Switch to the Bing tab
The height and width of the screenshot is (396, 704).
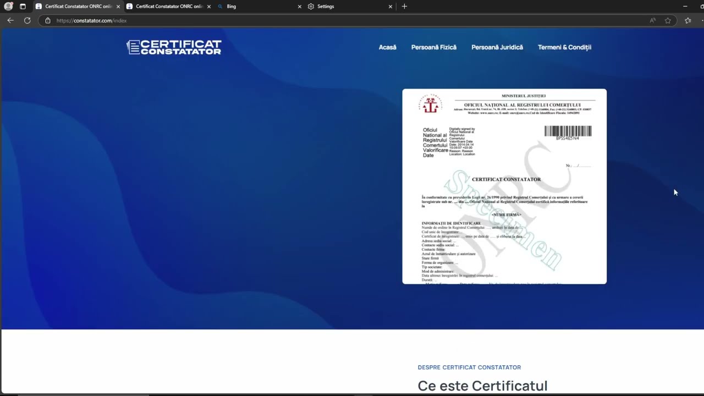[260, 7]
